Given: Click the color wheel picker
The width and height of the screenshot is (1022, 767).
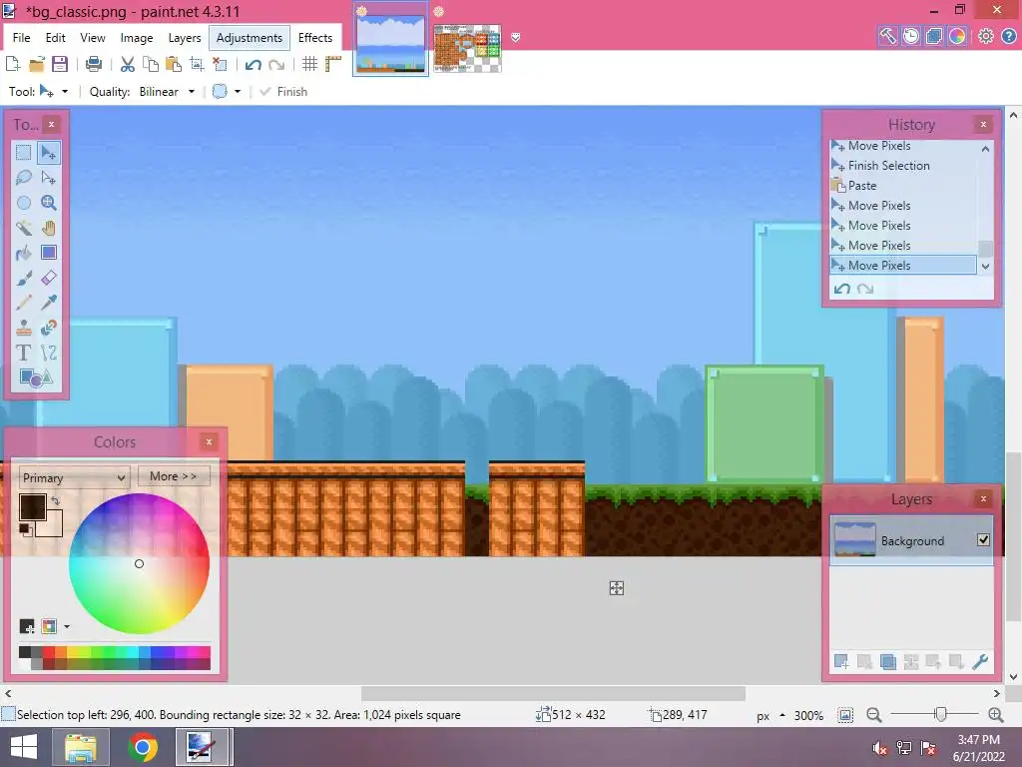Looking at the screenshot, I should tap(139, 563).
